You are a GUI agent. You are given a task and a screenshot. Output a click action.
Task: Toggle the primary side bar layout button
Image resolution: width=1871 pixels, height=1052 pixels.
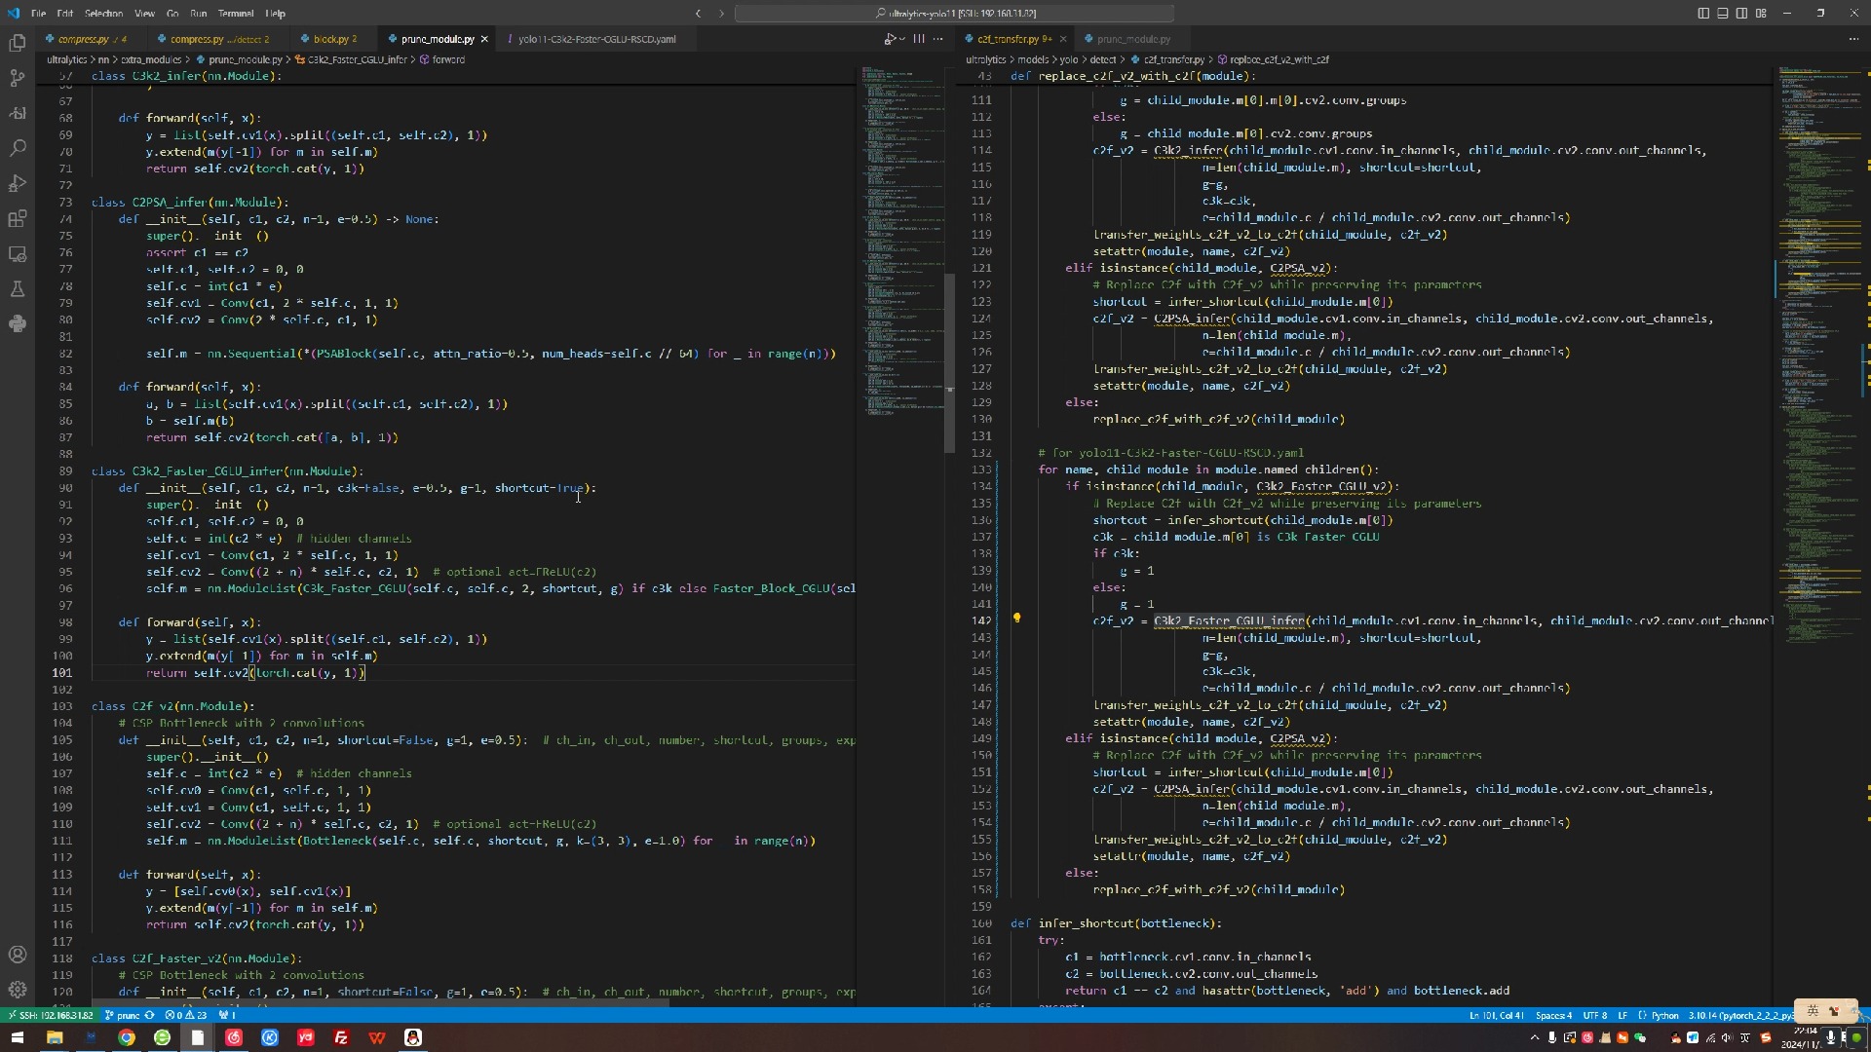(x=1703, y=13)
